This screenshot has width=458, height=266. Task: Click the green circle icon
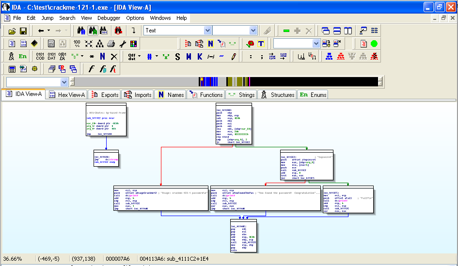click(374, 44)
